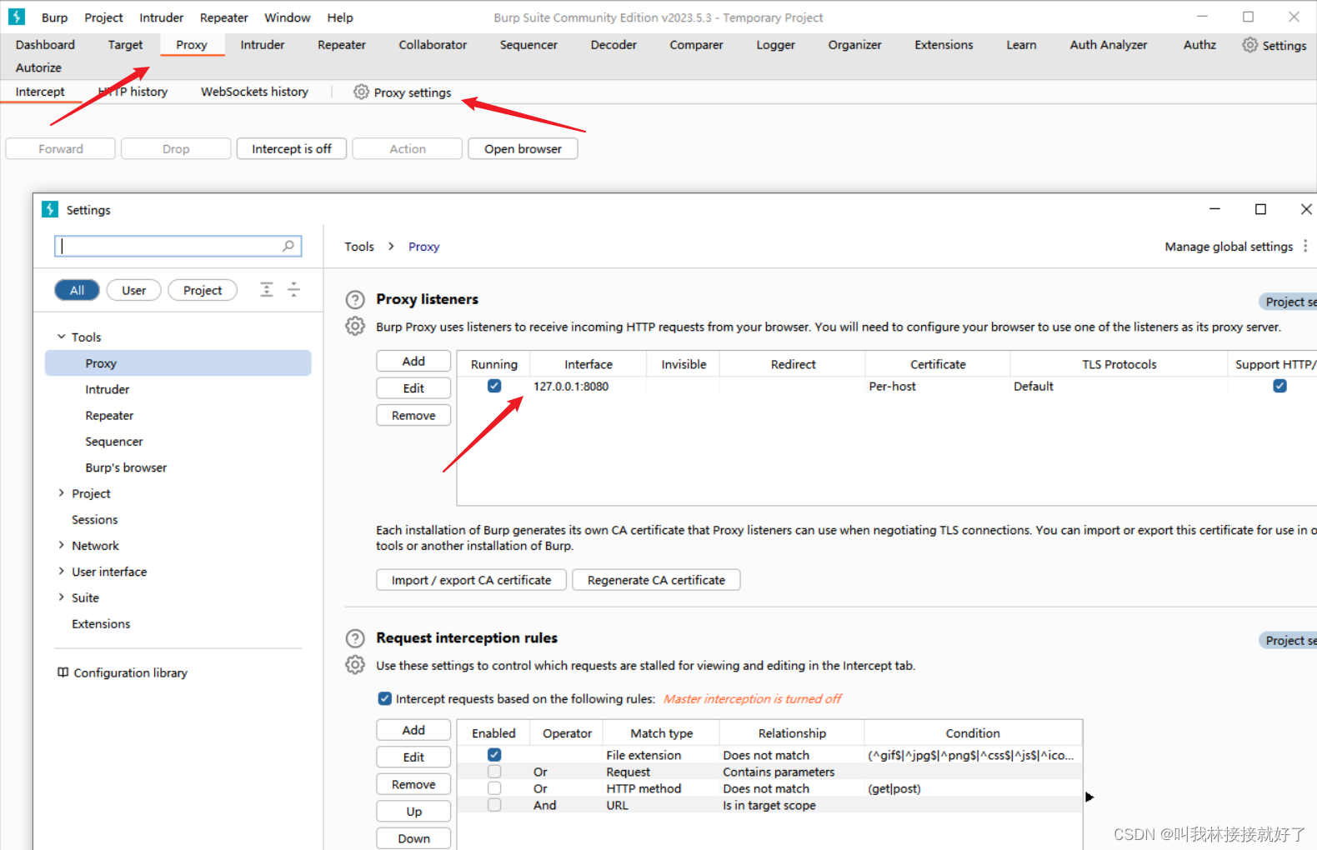Click Add for proxy listeners
This screenshot has height=850, width=1317.
point(413,361)
